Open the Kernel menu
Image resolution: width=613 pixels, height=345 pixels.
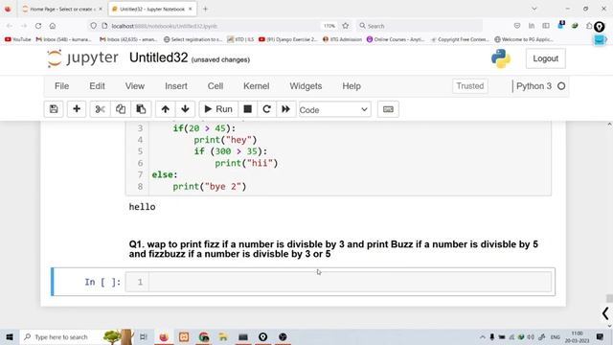pyautogui.click(x=257, y=86)
